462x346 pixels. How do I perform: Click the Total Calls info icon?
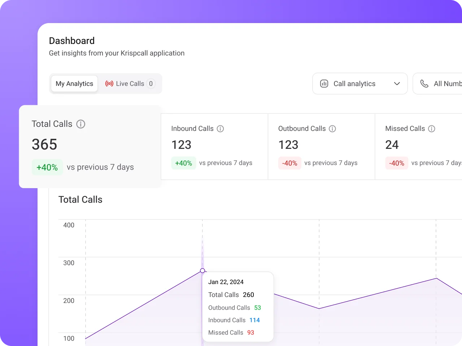(81, 124)
